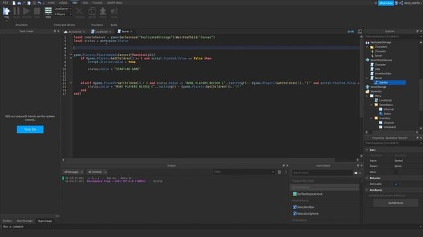Collapse the Data section in Properties

pyautogui.click(x=367, y=150)
